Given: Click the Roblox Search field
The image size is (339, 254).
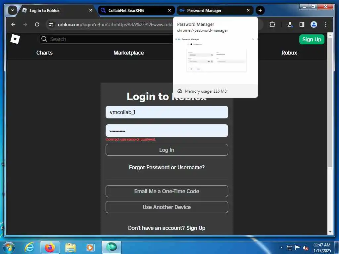Looking at the screenshot, I should pyautogui.click(x=106, y=39).
